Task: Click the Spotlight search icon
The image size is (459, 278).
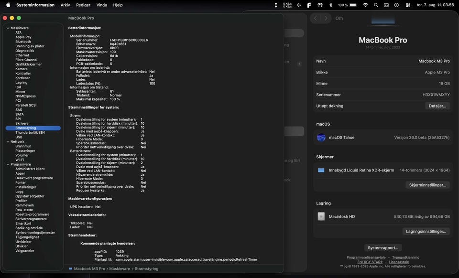Action: [x=376, y=5]
